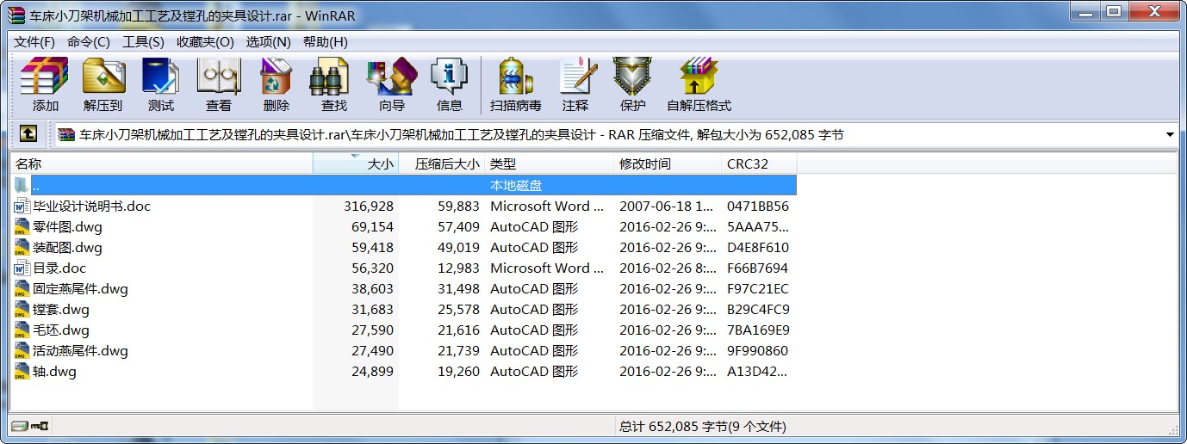Viewport: 1187px width, 444px height.
Task: Open the 选项(N) menu
Action: coord(268,41)
